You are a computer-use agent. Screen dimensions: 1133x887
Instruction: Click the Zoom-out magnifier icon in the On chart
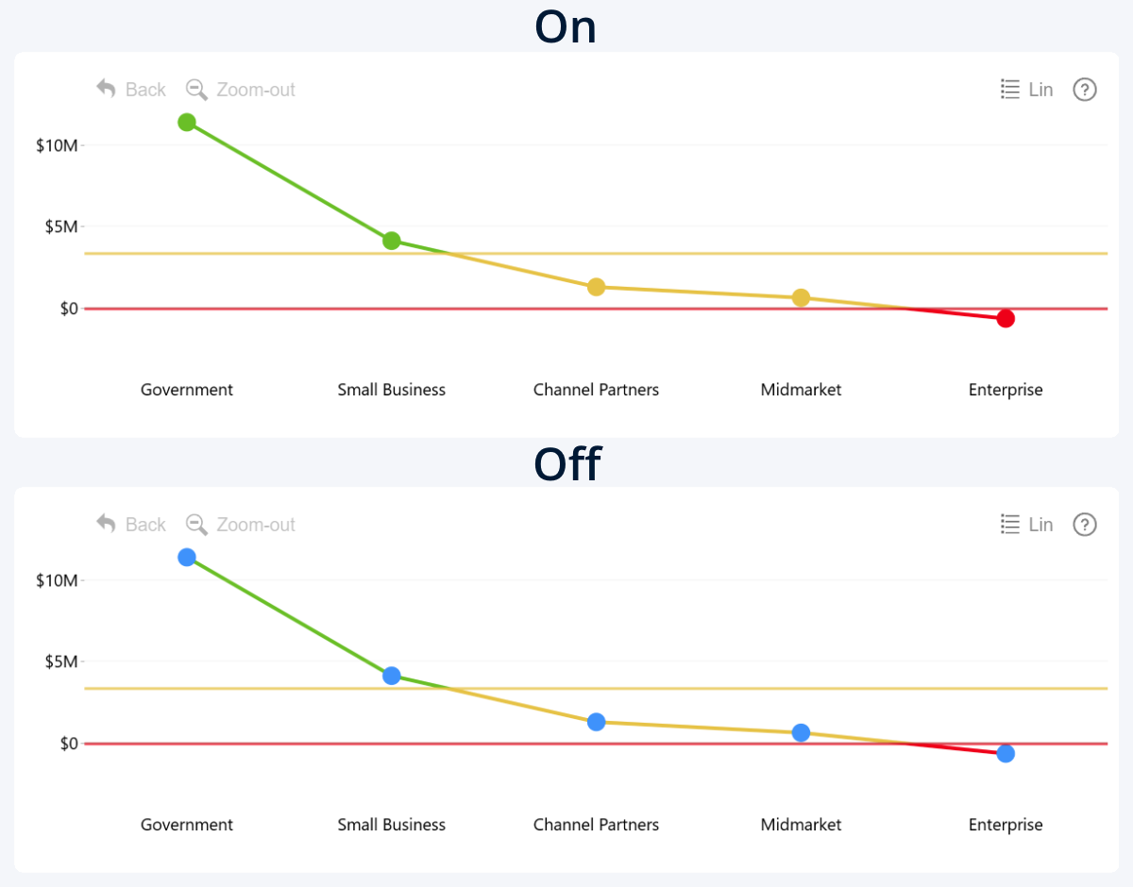[x=196, y=90]
